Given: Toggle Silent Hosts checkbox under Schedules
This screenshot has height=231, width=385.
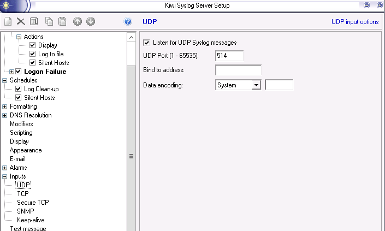Looking at the screenshot, I should point(19,98).
